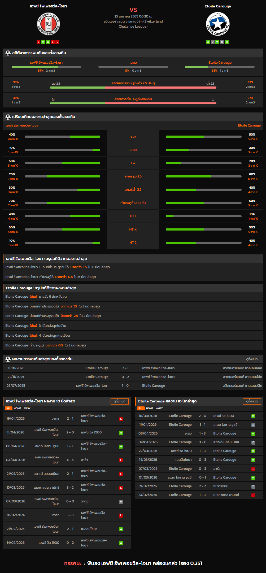The height and width of the screenshot is (573, 266).
Task: Click soccer ball icon beside latest meetings header
Action: click(8, 359)
